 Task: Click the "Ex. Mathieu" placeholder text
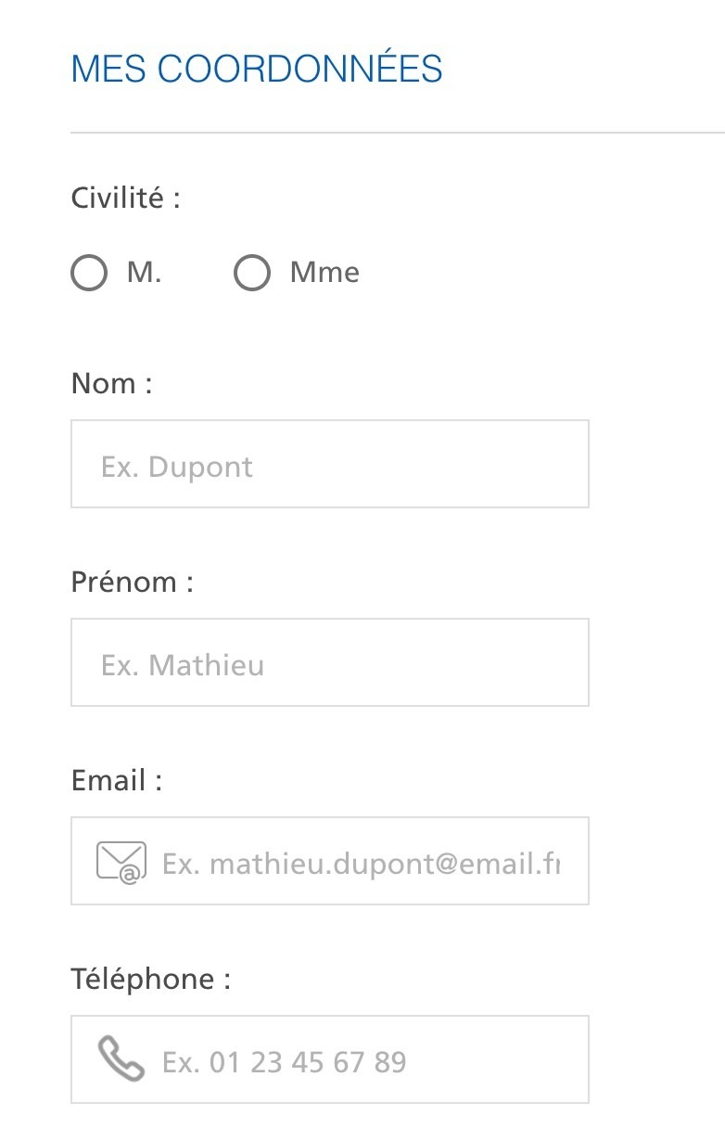click(x=183, y=665)
